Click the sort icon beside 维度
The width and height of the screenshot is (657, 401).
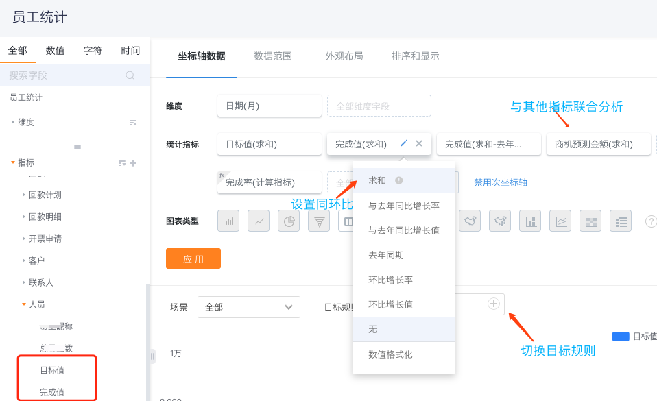point(133,122)
